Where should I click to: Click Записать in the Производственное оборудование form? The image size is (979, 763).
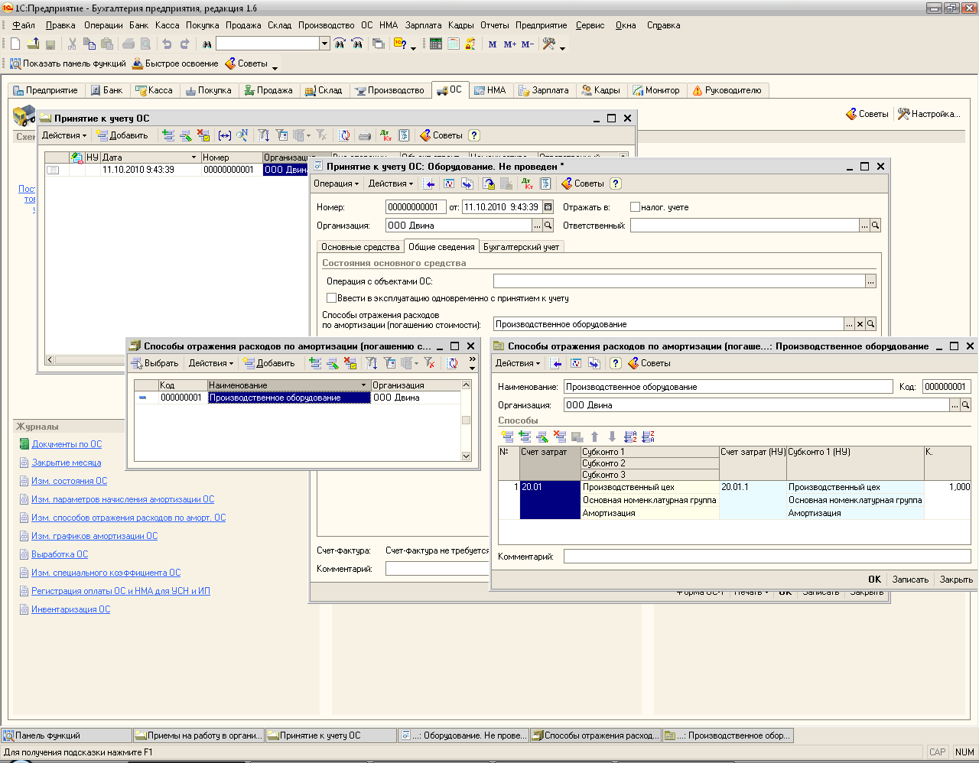coord(910,580)
